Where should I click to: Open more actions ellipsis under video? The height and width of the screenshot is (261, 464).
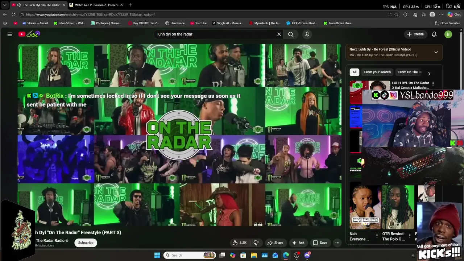(x=337, y=243)
